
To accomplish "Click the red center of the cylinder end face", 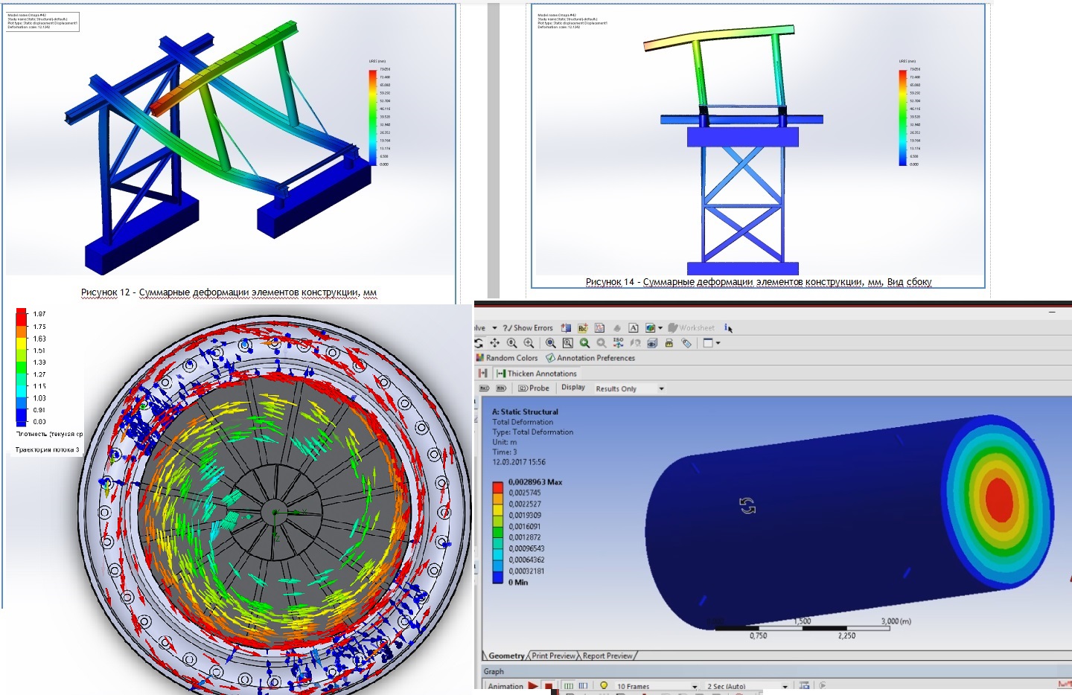I will pos(999,499).
